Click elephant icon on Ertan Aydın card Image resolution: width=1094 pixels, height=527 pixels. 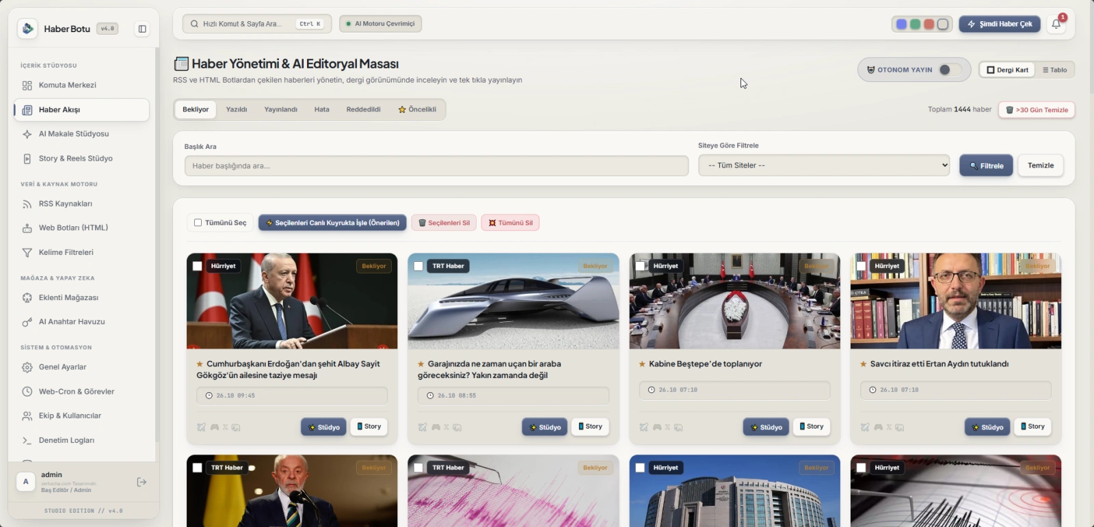click(900, 427)
